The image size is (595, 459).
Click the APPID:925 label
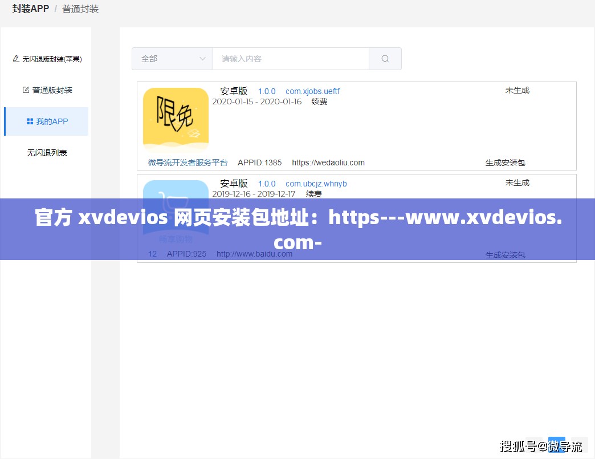tap(186, 254)
